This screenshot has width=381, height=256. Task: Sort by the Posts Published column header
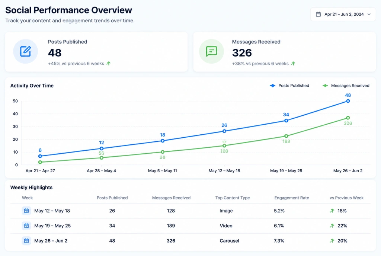pos(112,198)
